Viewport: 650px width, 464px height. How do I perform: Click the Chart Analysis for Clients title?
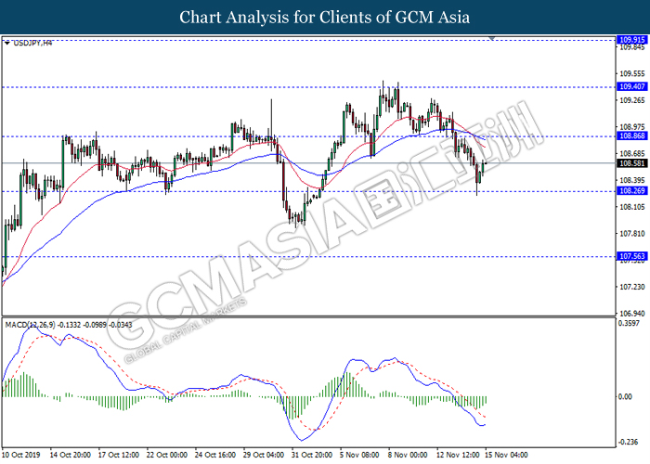[325, 17]
